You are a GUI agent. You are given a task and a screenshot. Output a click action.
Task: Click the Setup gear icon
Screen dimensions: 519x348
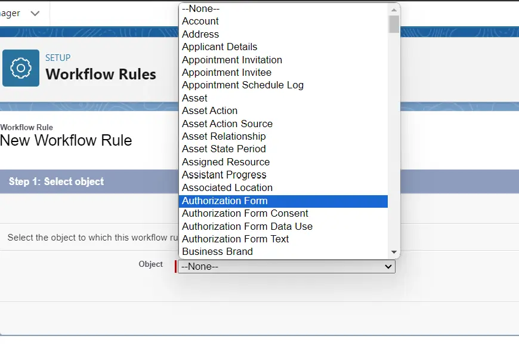21,68
